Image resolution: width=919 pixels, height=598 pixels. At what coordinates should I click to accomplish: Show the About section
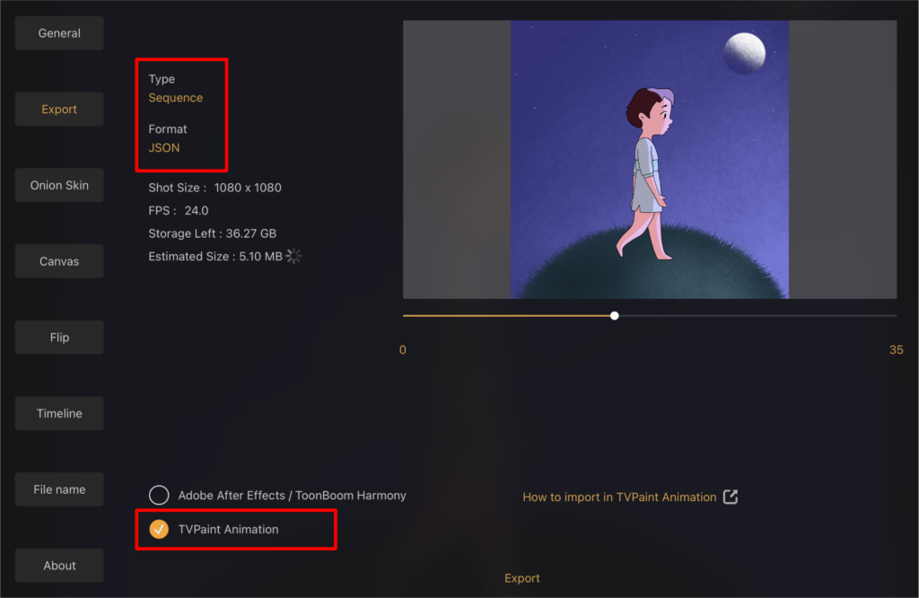click(x=59, y=566)
